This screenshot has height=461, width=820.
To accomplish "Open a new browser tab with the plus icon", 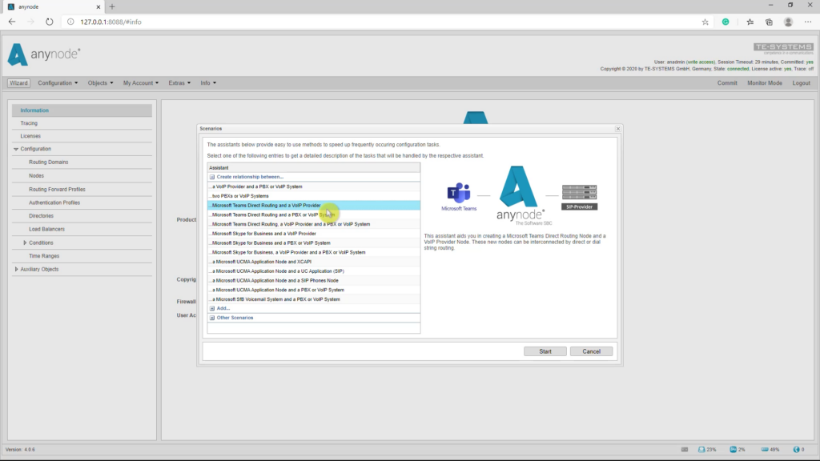I will click(x=112, y=6).
